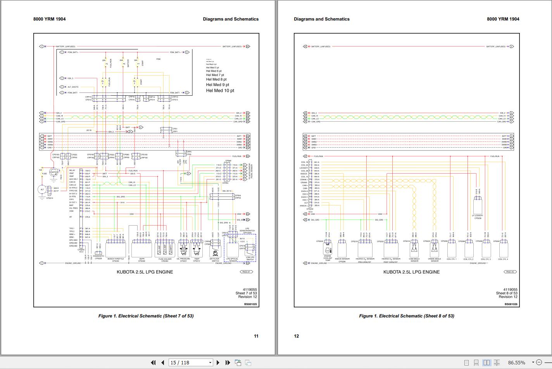Viewport: 552px width, 369px height.
Task: Switch to single page view
Action: [x=466, y=363]
